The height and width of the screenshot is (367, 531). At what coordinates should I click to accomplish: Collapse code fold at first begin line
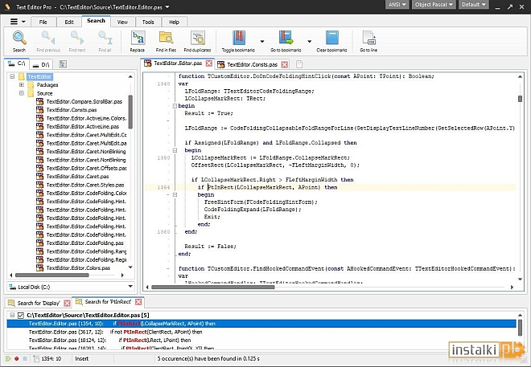[175, 106]
